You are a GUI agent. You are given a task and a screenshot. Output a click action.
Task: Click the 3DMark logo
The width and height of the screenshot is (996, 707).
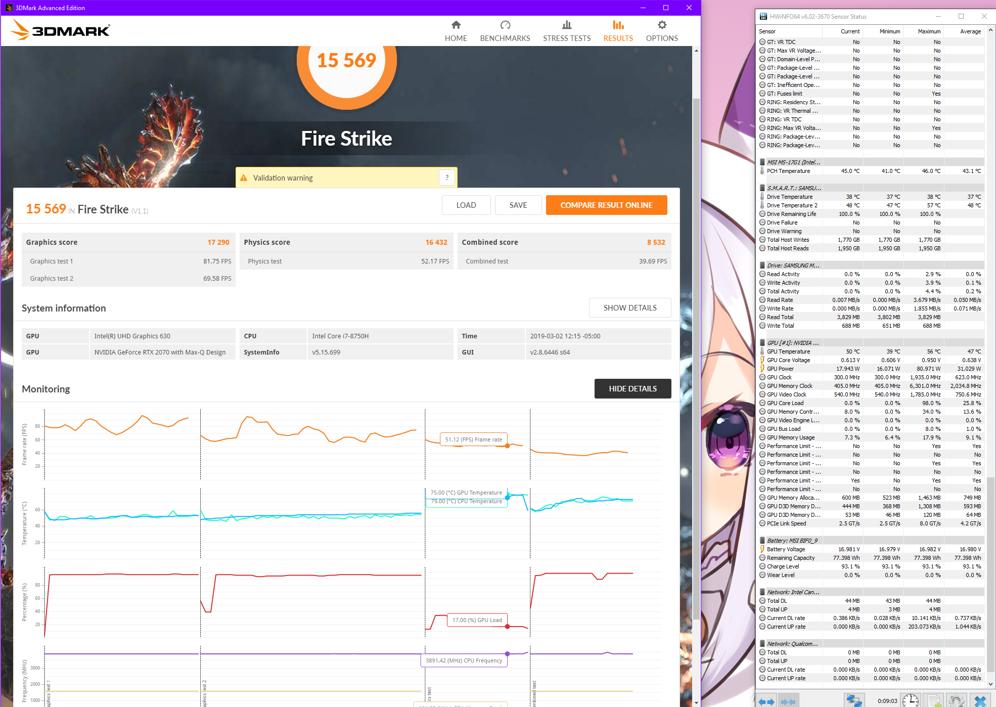pos(60,30)
